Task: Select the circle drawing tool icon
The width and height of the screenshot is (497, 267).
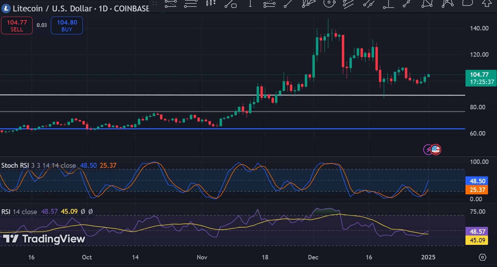Action: pos(329,3)
